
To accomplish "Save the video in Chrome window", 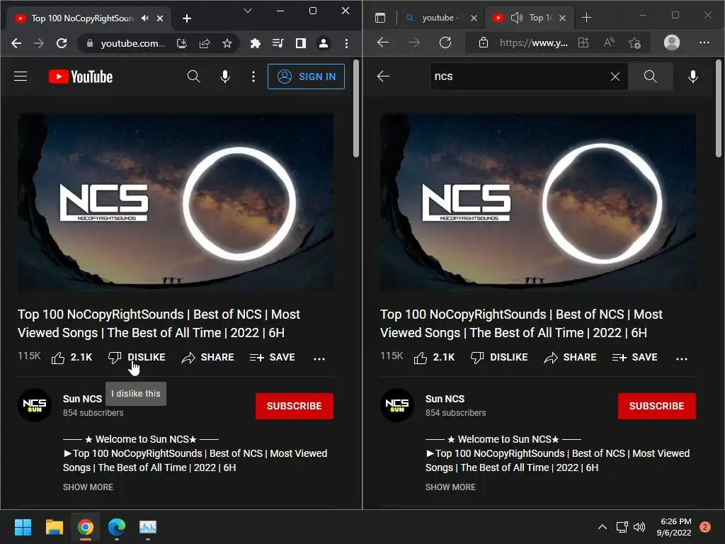I will click(273, 358).
